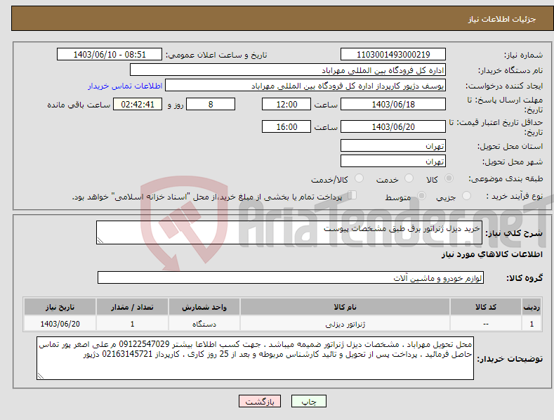Image resolution: width=554 pixels, height=420 pixels.
Task: Click the ساعت باقی مانده label
Action: point(79,105)
